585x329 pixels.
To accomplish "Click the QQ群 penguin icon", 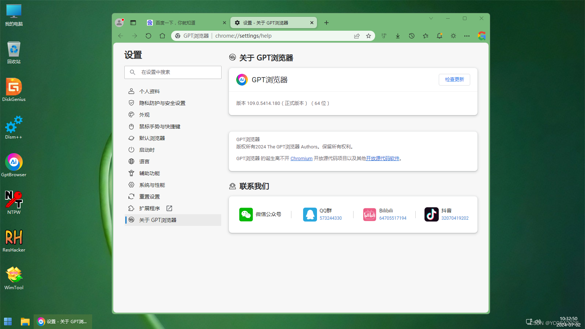I will click(x=310, y=215).
